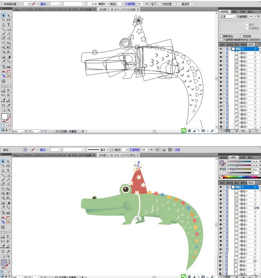This screenshot has height=278, width=261.
Task: Click the Recolor Artwork color wheel icon
Action: (164, 150)
